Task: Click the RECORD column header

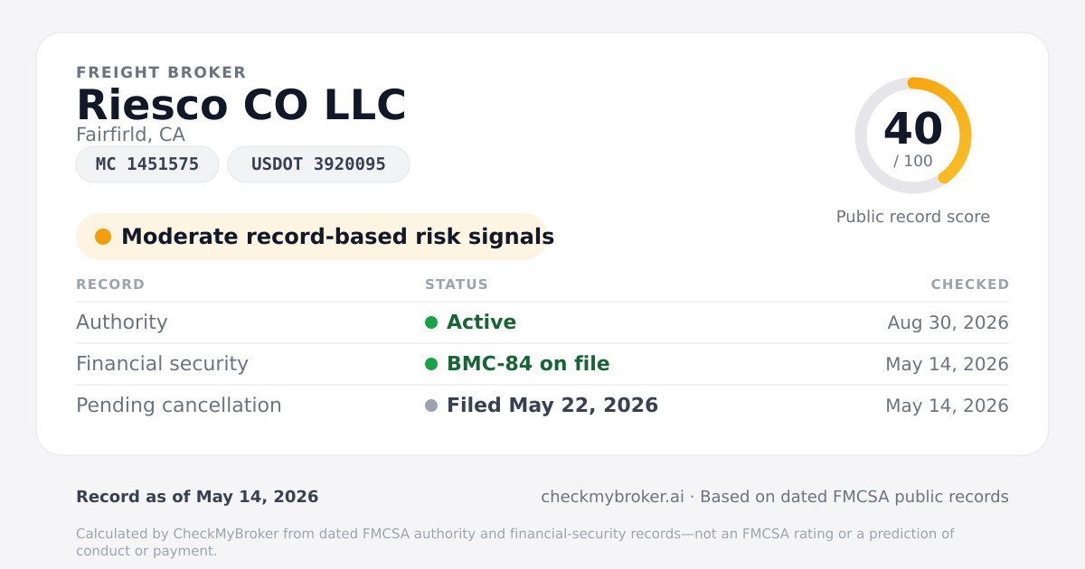Action: pos(110,284)
